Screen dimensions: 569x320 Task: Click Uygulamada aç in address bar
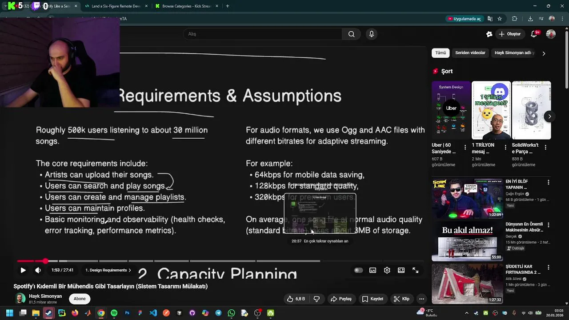pos(465,19)
